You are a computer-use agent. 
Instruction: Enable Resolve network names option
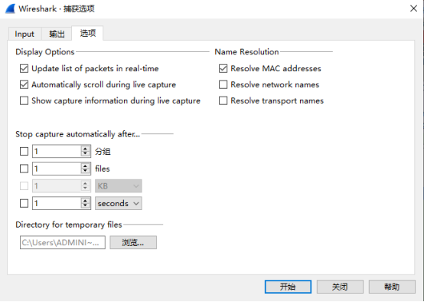click(x=223, y=84)
